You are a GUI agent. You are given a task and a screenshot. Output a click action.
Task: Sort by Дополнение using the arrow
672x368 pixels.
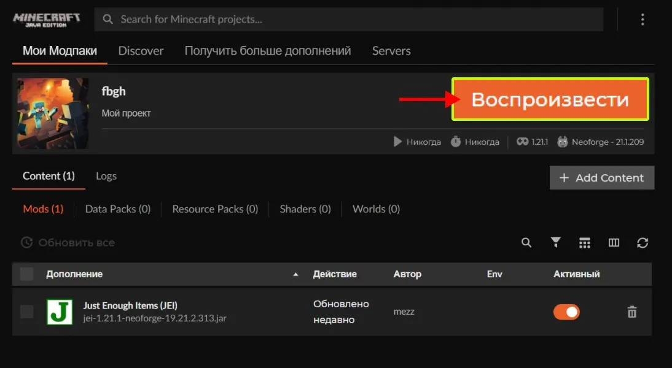(295, 274)
